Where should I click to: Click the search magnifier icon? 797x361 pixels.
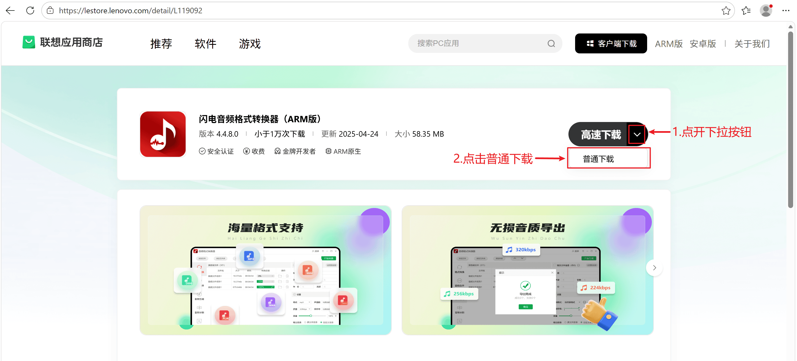click(551, 44)
